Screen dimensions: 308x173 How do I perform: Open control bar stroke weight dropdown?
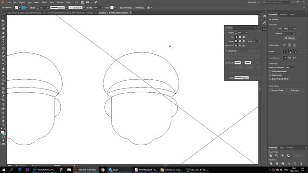[48, 8]
